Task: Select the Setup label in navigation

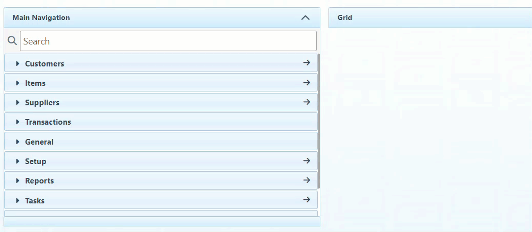Action: click(x=35, y=161)
